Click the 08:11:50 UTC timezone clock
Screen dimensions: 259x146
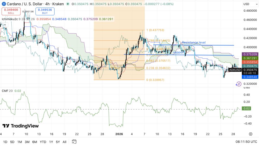click(246, 142)
